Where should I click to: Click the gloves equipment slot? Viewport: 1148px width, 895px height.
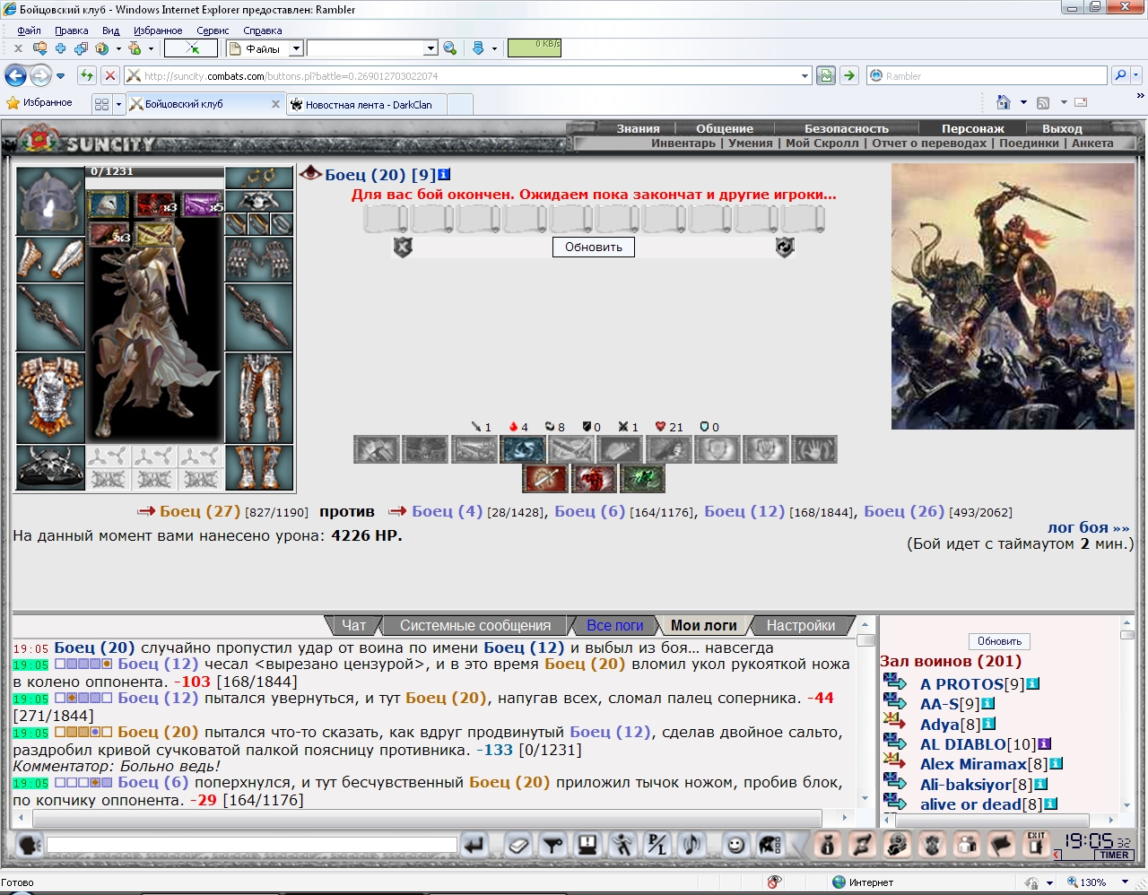259,259
